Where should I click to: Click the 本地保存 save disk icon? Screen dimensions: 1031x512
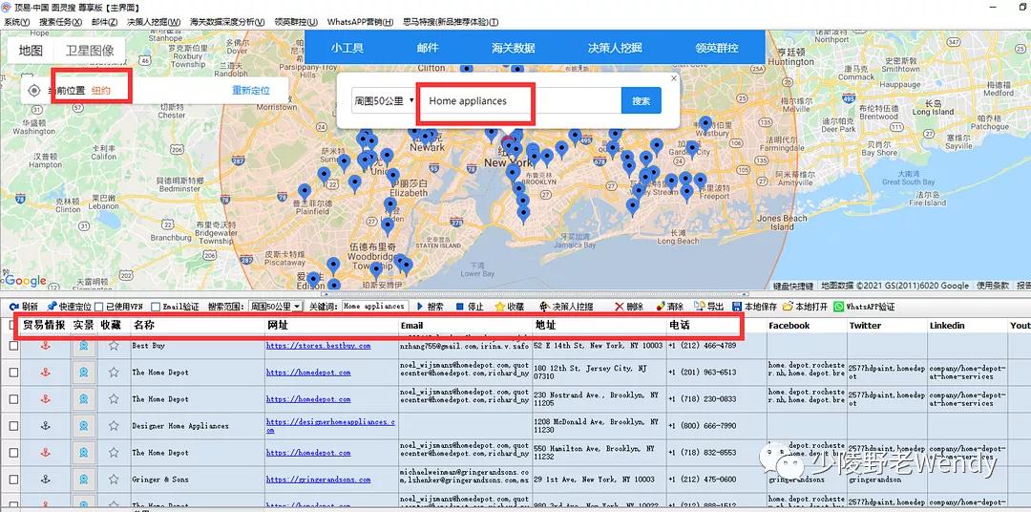tap(738, 307)
